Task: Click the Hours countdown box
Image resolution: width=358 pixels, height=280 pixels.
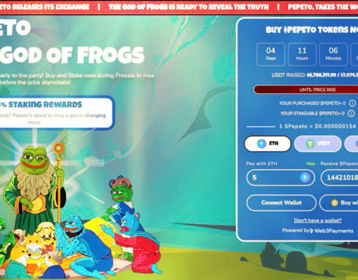Action: click(302, 55)
